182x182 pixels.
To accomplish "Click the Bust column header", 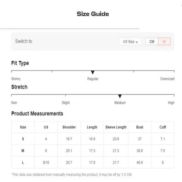I will click(x=140, y=127).
